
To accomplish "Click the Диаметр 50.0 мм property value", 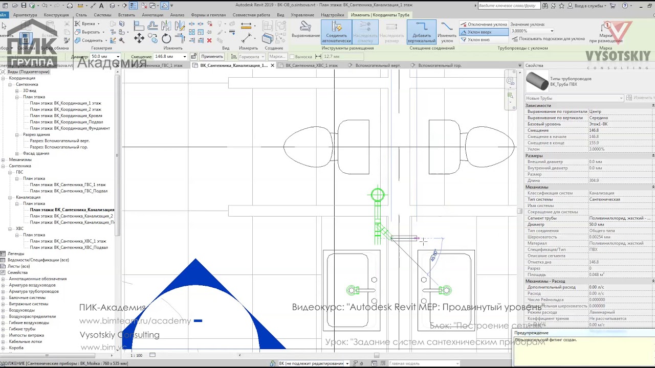I will coord(621,224).
